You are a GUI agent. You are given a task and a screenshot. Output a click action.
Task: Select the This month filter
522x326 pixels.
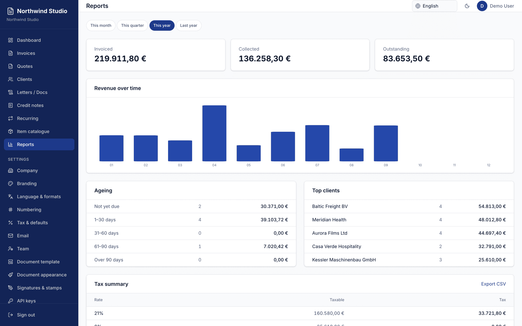point(101,25)
